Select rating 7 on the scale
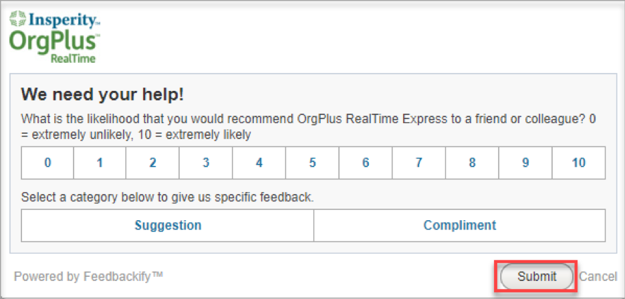 click(419, 163)
